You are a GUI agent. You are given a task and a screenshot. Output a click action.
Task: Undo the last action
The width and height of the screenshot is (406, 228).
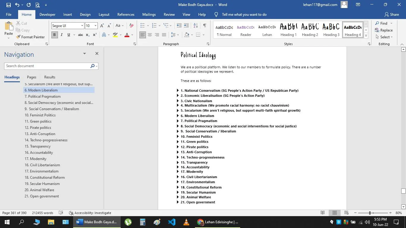[x=17, y=5]
